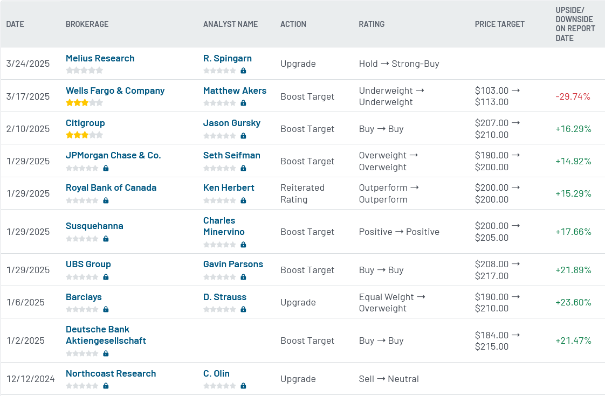The width and height of the screenshot is (605, 396).
Task: Click lock icon under Susquehanna
Action: pos(106,239)
